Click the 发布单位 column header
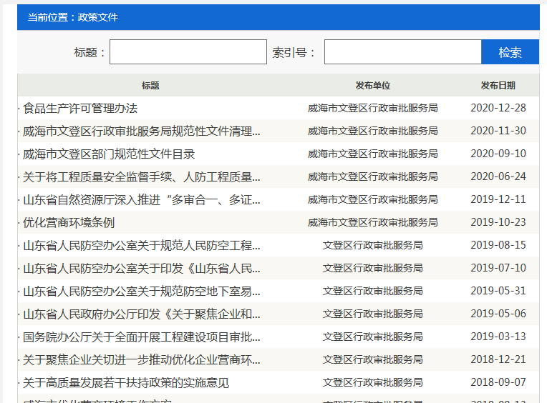This screenshot has width=547, height=403. coord(372,86)
